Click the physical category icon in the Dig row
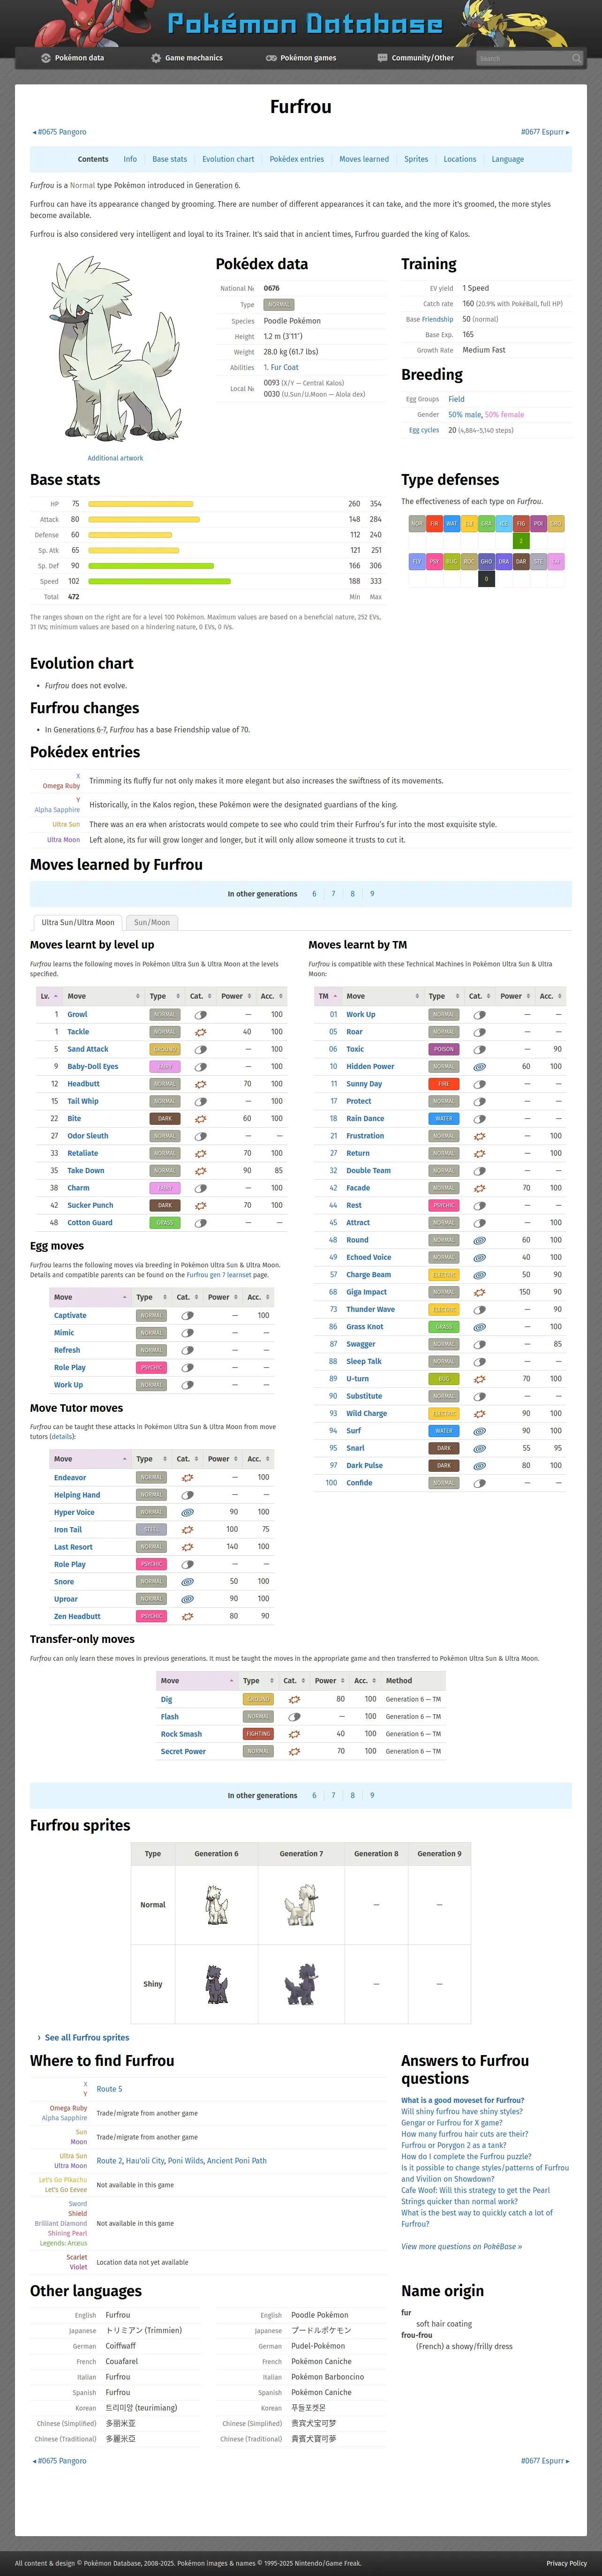The image size is (602, 2576). [x=294, y=1699]
